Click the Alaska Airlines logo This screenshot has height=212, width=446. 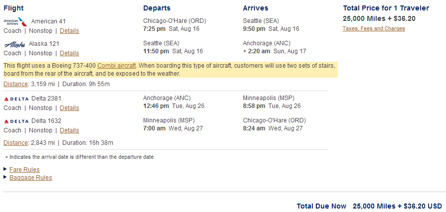14,44
